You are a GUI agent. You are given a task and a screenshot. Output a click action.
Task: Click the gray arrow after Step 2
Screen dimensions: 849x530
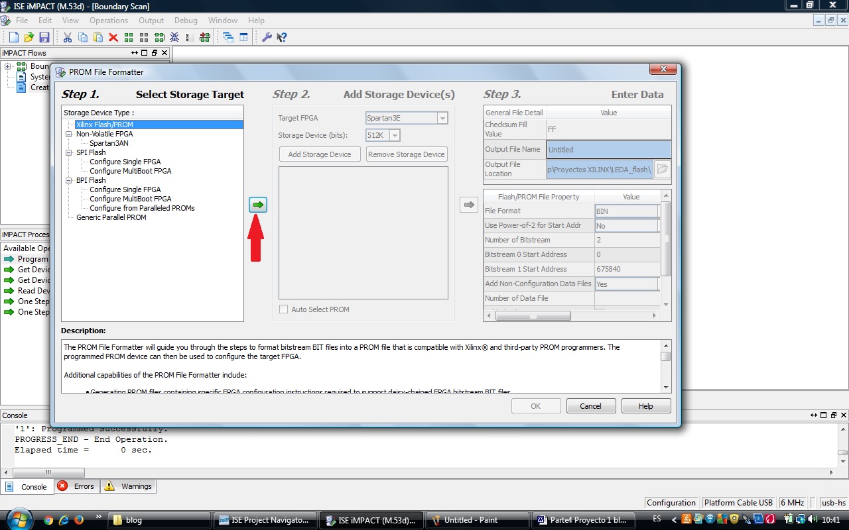(x=469, y=205)
